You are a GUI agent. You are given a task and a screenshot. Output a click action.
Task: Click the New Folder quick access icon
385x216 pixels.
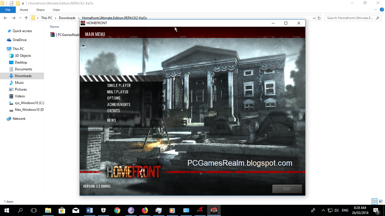pyautogui.click(x=18, y=3)
